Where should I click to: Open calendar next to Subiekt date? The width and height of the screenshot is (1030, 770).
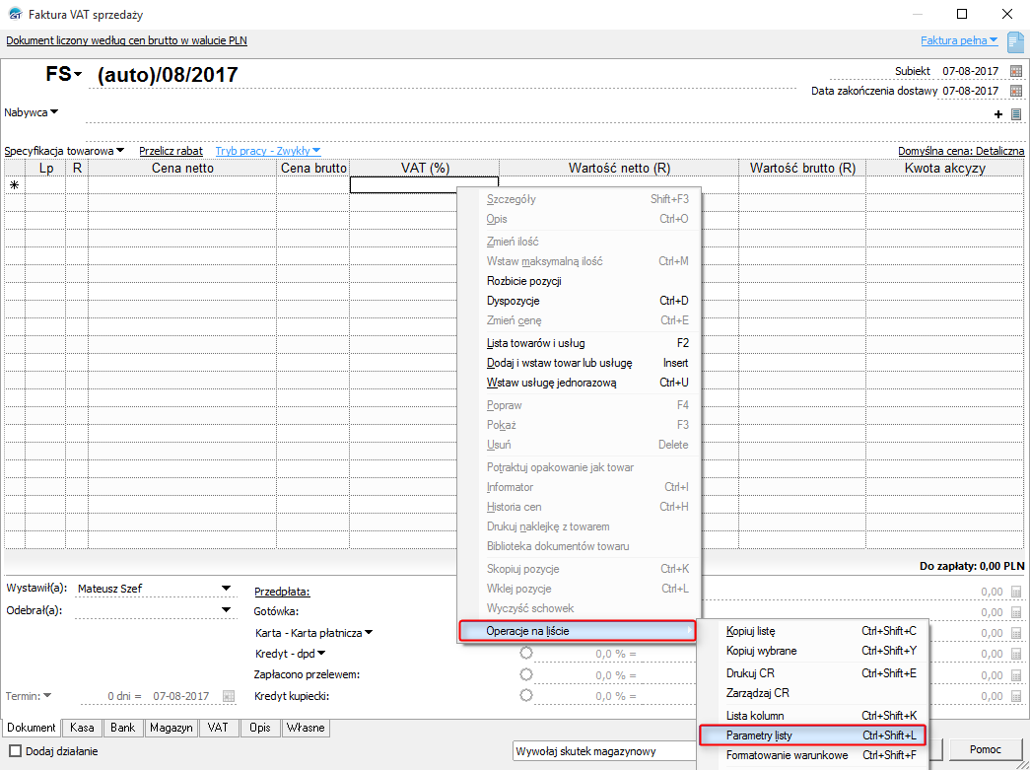click(x=1016, y=71)
